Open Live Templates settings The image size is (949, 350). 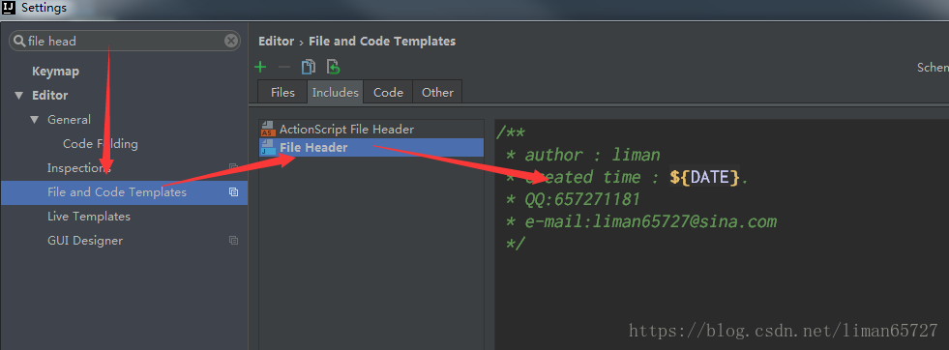(x=89, y=217)
